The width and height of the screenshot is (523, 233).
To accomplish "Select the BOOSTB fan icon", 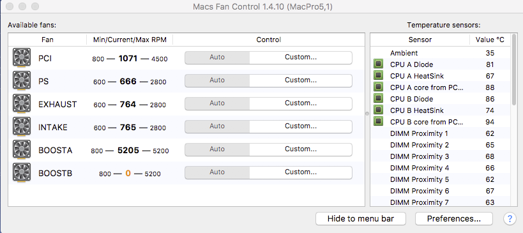I will [22, 172].
